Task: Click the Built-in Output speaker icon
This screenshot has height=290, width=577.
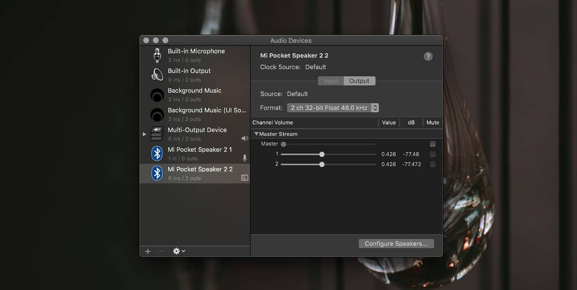Action: (156, 74)
